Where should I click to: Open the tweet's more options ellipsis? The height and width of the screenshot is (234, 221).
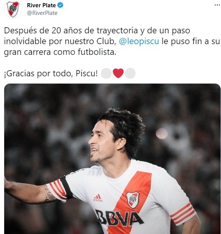217,5
